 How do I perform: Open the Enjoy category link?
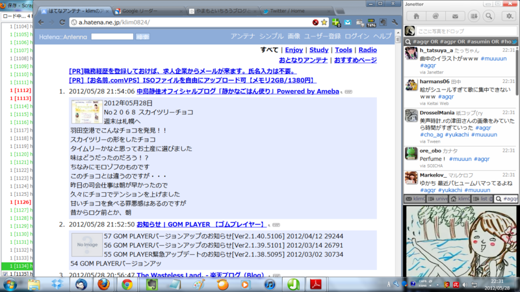point(294,50)
